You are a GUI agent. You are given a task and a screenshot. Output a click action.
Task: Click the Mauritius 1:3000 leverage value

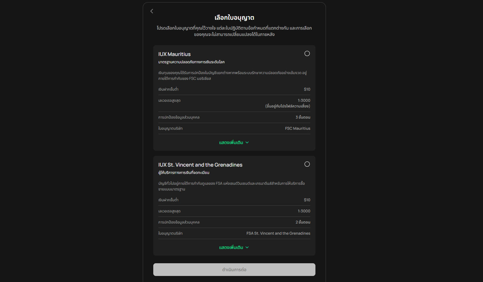point(304,100)
